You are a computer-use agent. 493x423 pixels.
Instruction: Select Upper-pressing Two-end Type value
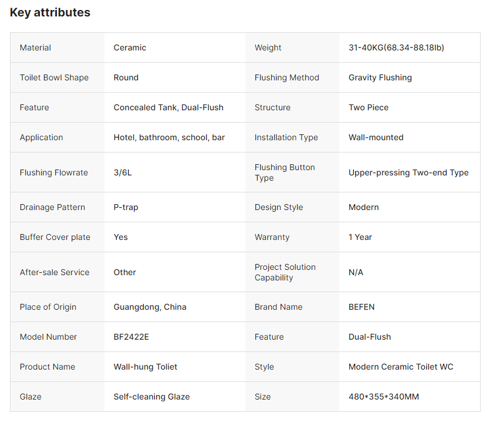point(408,172)
